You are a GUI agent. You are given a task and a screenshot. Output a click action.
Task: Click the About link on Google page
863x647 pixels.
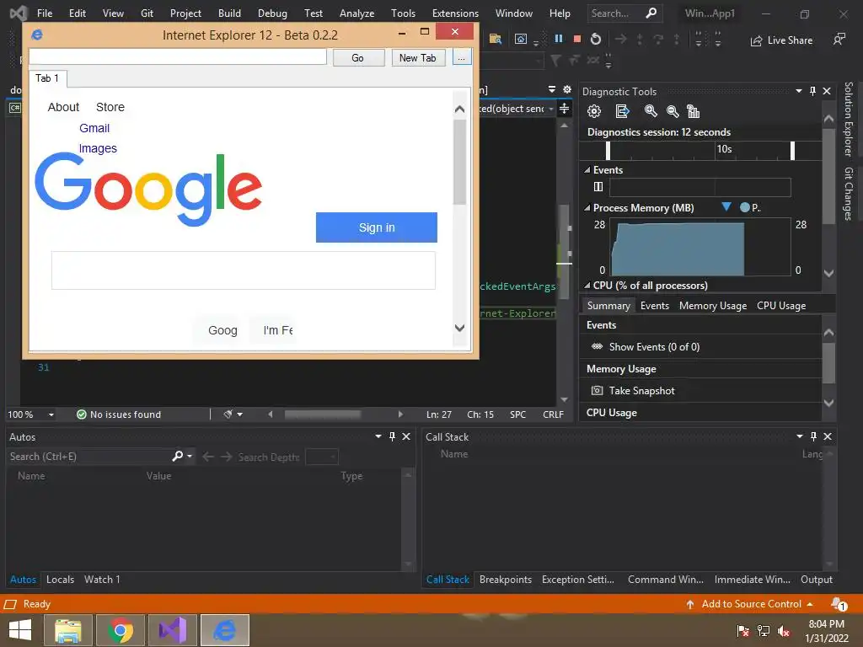[63, 107]
